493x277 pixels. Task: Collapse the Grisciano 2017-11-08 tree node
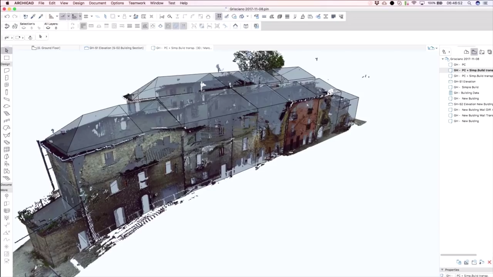pyautogui.click(x=443, y=58)
